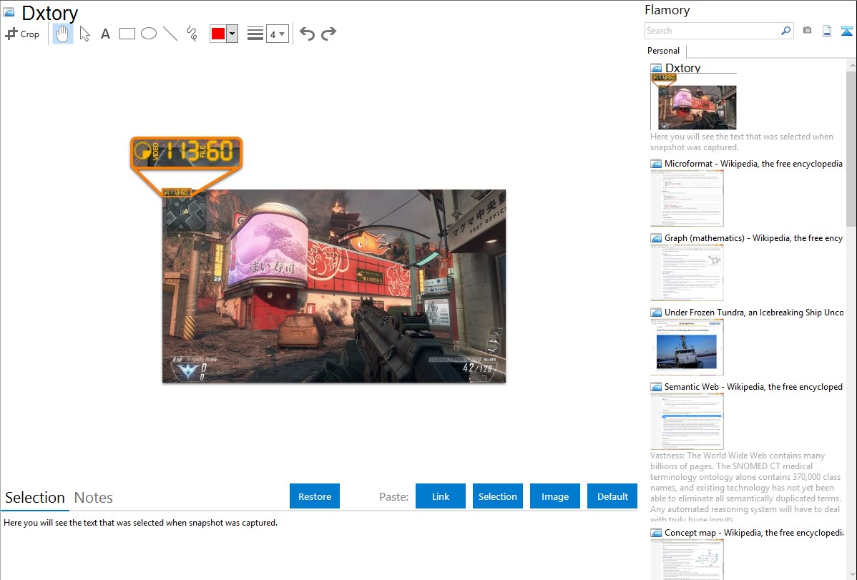Open the Graph (mathematics) snapshot thumbnail
The width and height of the screenshot is (857, 580).
point(687,272)
